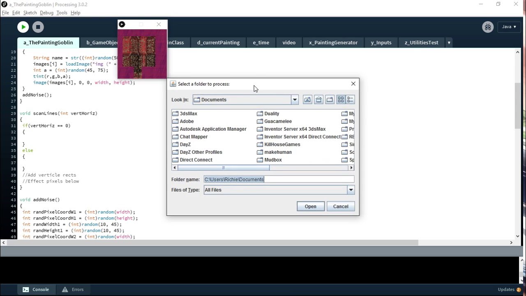Image resolution: width=526 pixels, height=296 pixels.
Task: Switch to the x_PaintingGenerator tab
Action: tap(333, 43)
